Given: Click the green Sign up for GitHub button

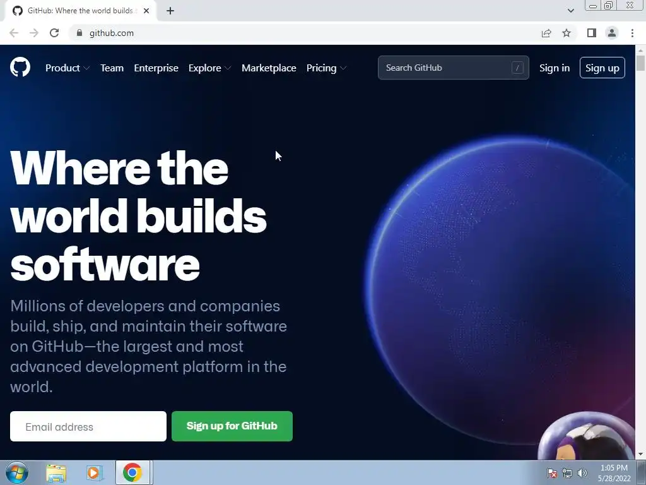Looking at the screenshot, I should [x=232, y=426].
